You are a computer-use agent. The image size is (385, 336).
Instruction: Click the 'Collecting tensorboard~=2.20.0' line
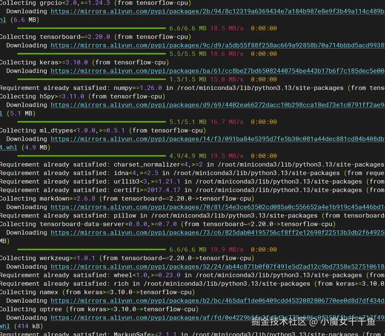pos(96,37)
